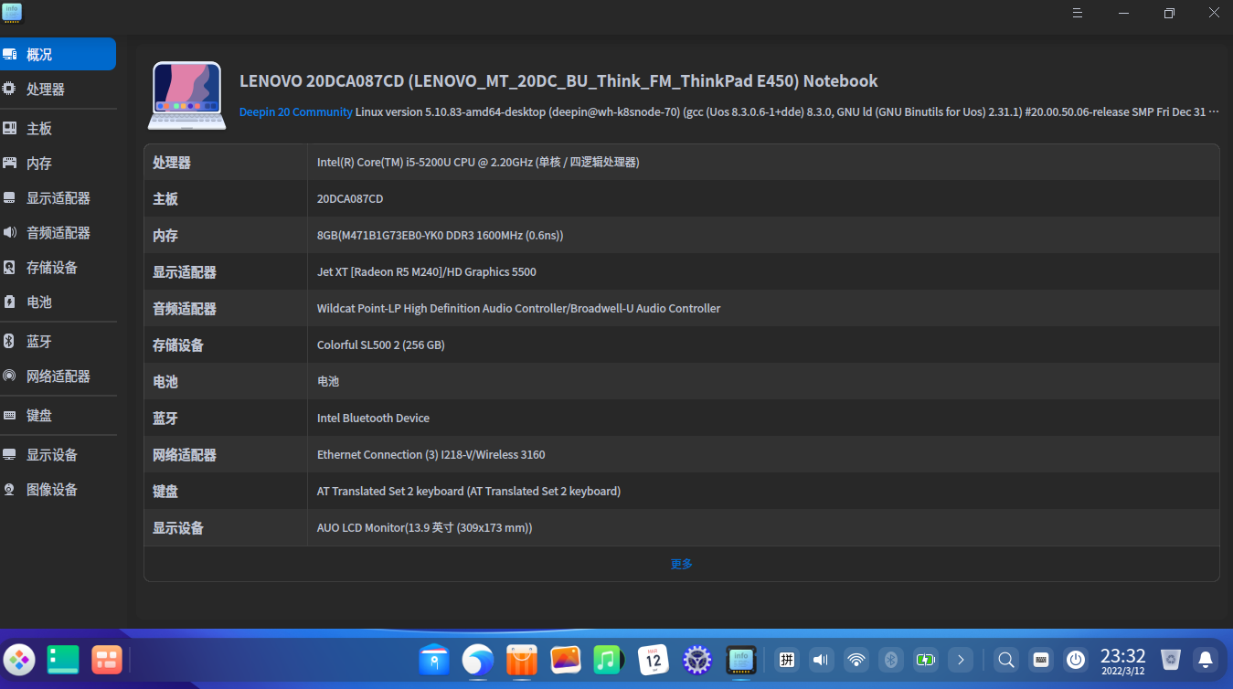Click the green show-desktop dock icon

tap(63, 659)
